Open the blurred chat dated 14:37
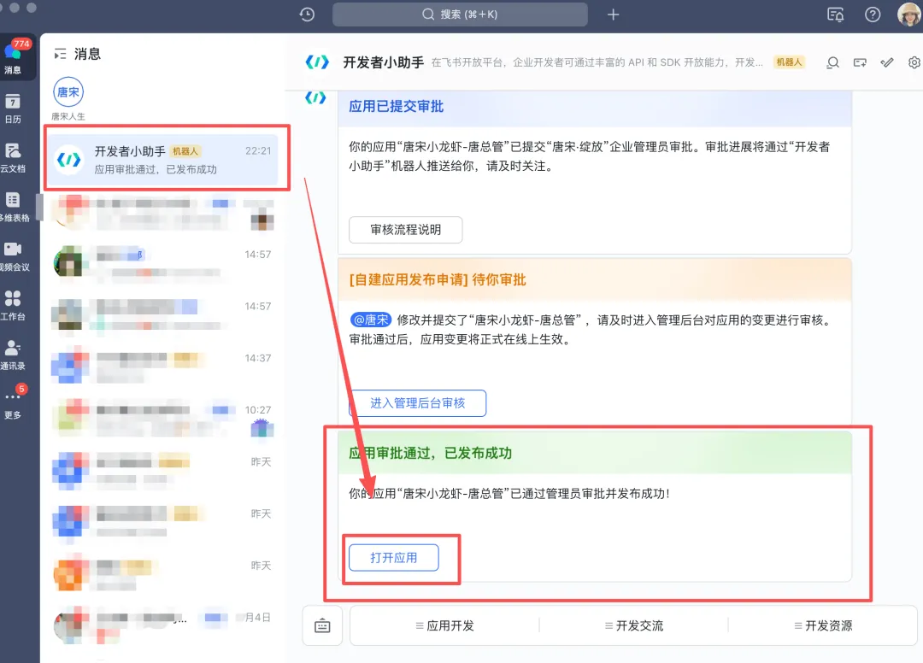923x663 pixels. pos(162,367)
